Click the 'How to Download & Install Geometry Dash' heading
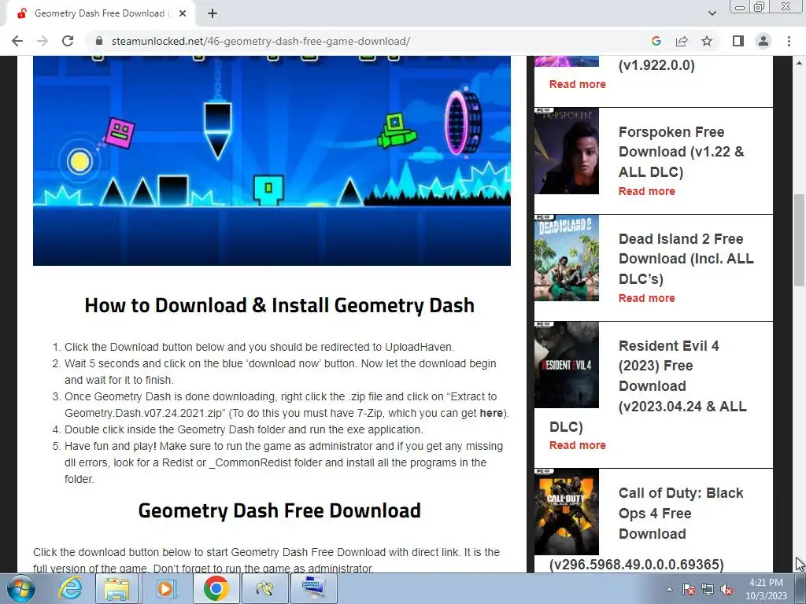 point(279,305)
